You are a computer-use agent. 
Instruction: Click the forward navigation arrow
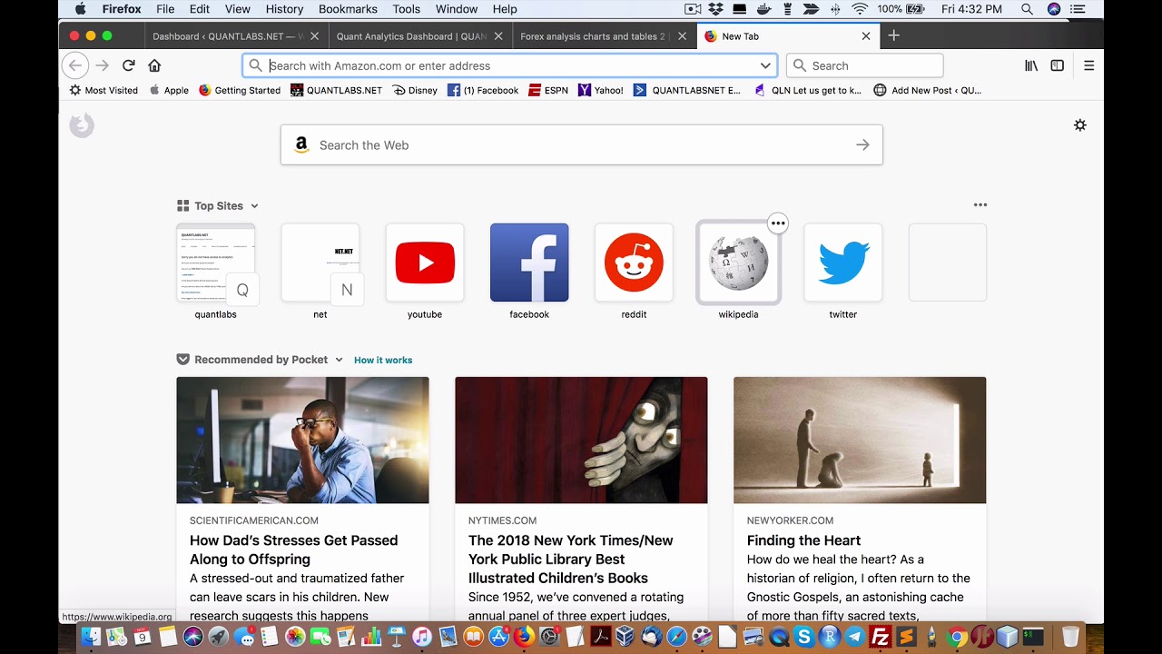coord(103,65)
